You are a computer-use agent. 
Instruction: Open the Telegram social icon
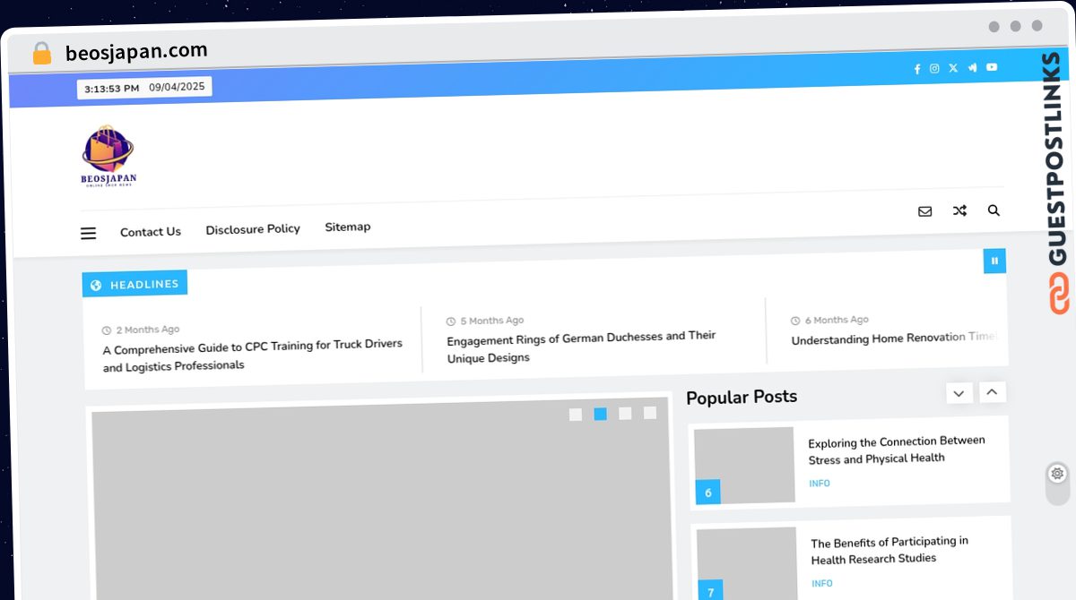[x=972, y=67]
